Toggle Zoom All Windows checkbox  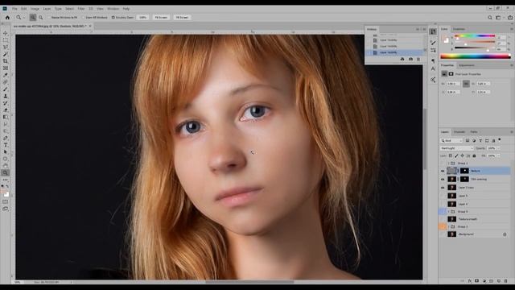click(x=83, y=18)
